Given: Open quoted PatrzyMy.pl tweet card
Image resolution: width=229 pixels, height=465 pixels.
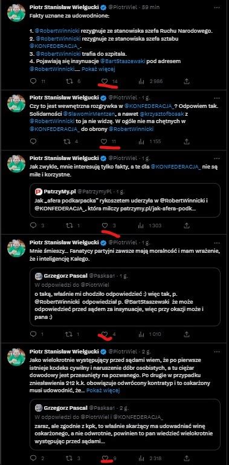Looking at the screenshot, I should (125, 200).
